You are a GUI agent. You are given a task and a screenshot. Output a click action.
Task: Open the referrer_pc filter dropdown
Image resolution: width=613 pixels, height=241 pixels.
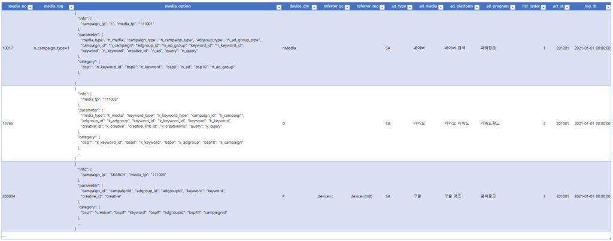[346, 7]
